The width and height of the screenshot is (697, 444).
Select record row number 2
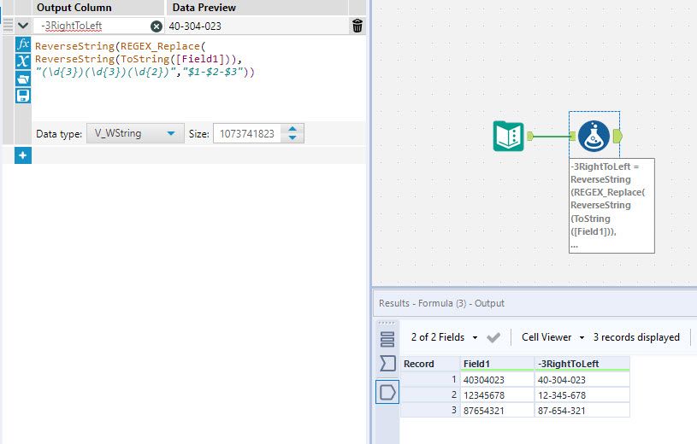pyautogui.click(x=430, y=394)
